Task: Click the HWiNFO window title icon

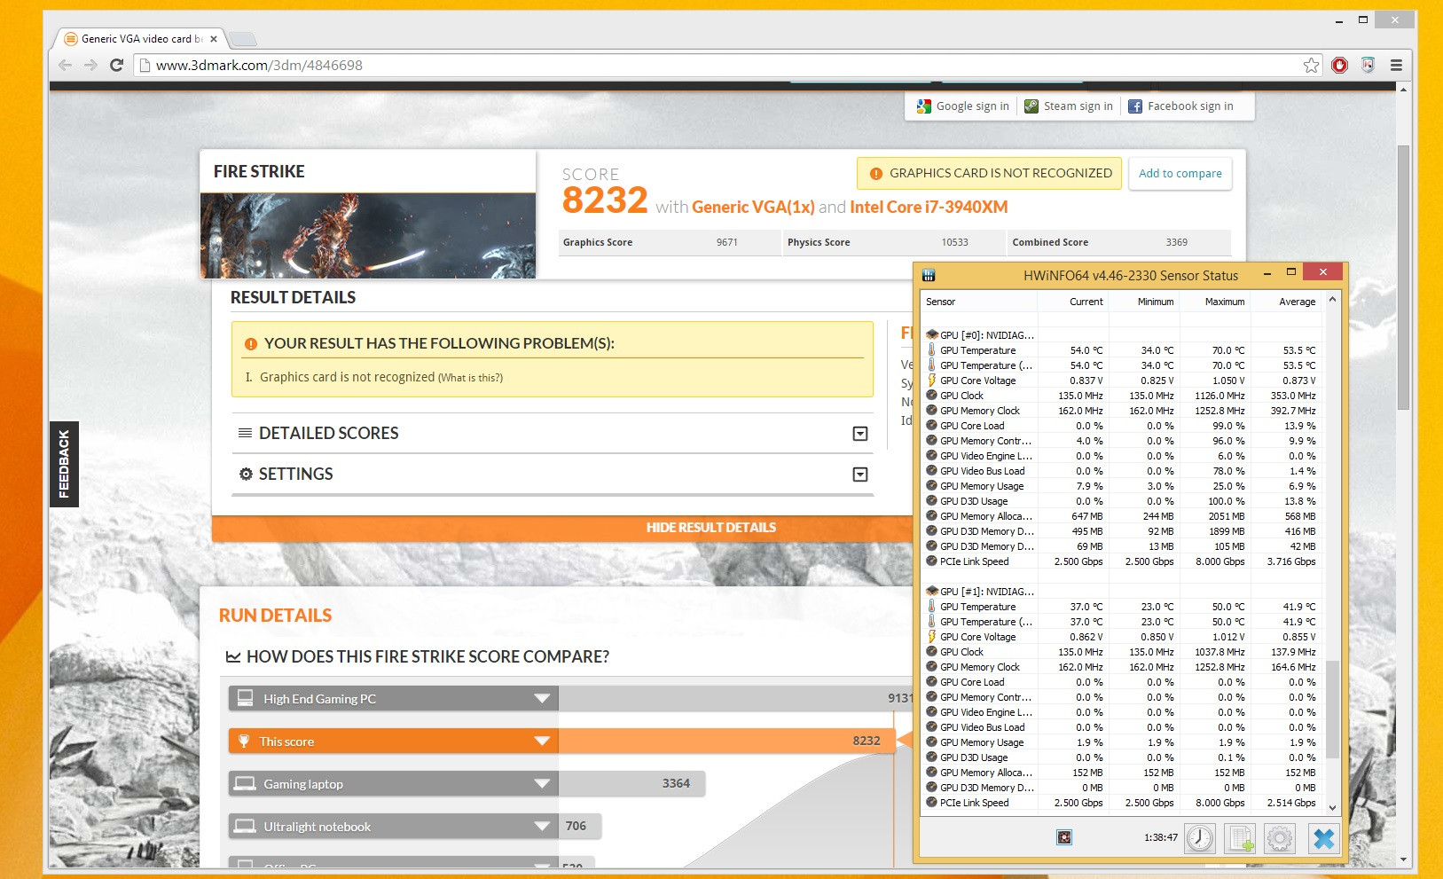Action: click(929, 275)
